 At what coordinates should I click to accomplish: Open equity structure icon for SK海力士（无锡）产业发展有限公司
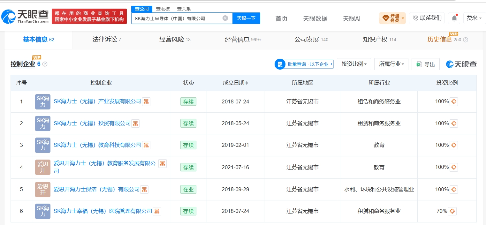click(146, 101)
